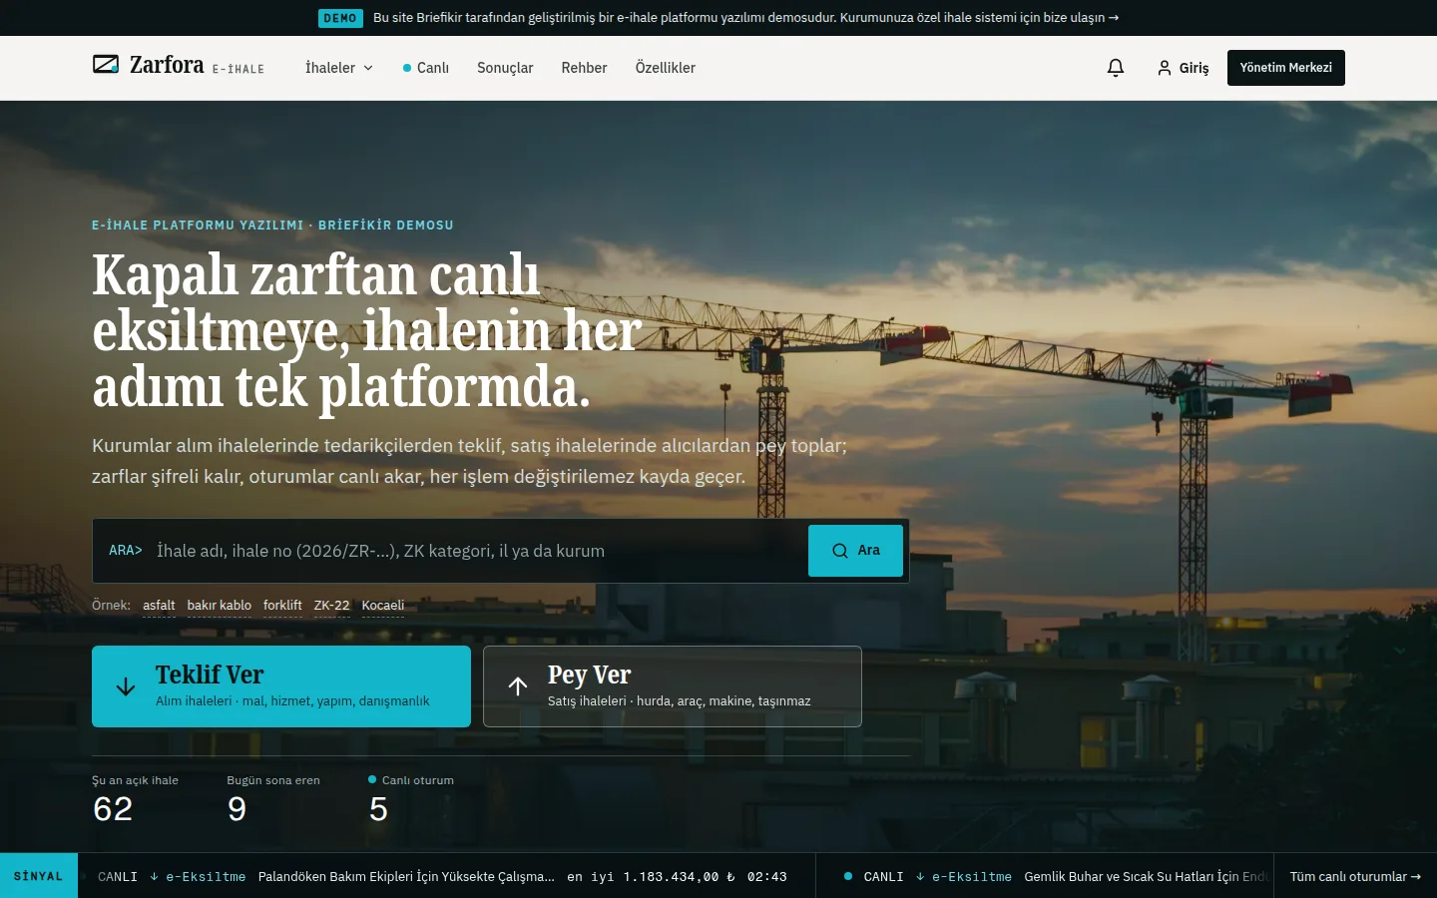Screen dimensions: 1437x898
Task: Click the magnifier icon in Ara button
Action: click(x=840, y=551)
